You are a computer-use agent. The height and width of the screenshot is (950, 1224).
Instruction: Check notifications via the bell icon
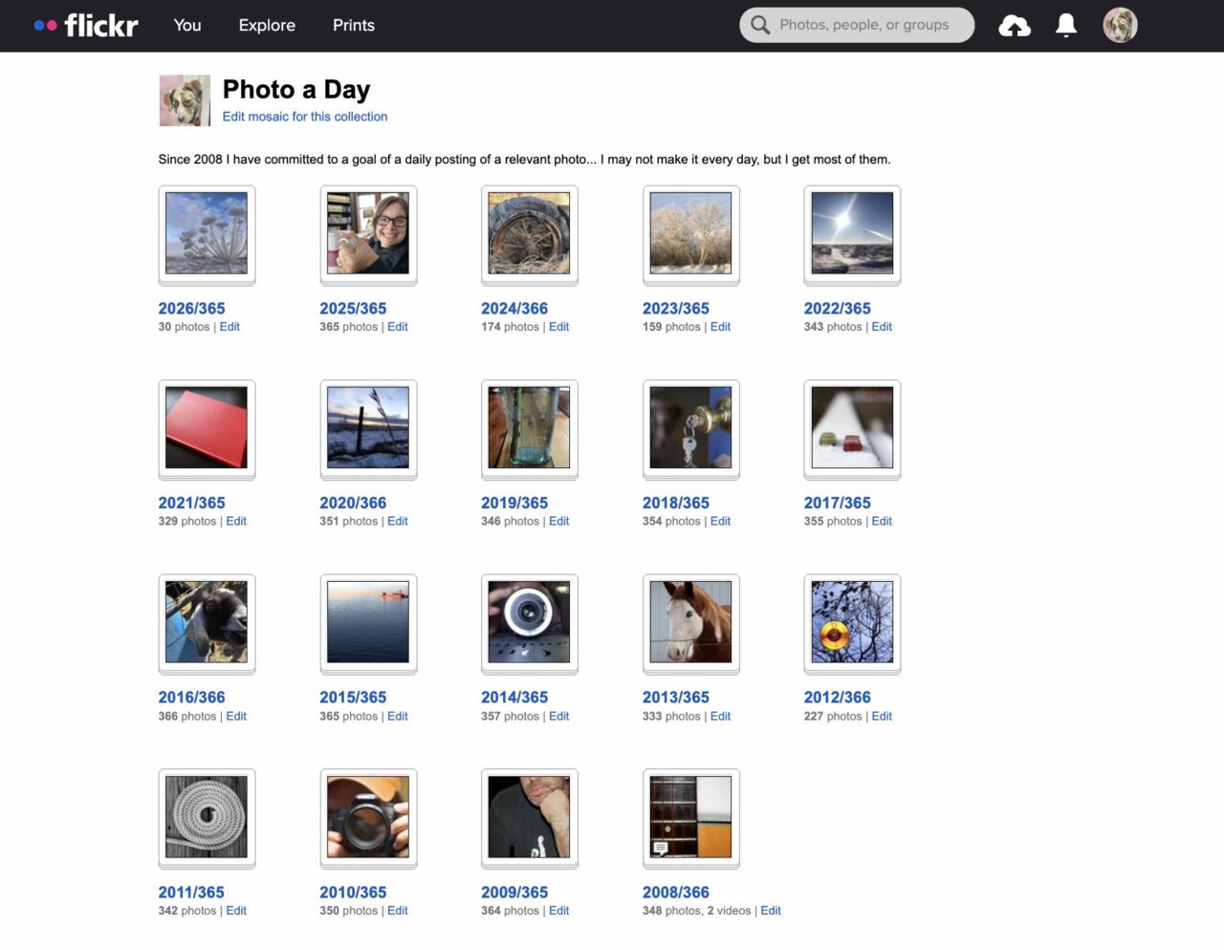[x=1064, y=25]
